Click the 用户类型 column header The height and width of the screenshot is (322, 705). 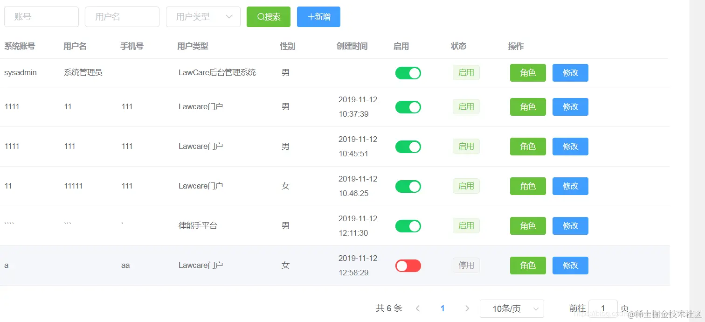[x=193, y=46]
